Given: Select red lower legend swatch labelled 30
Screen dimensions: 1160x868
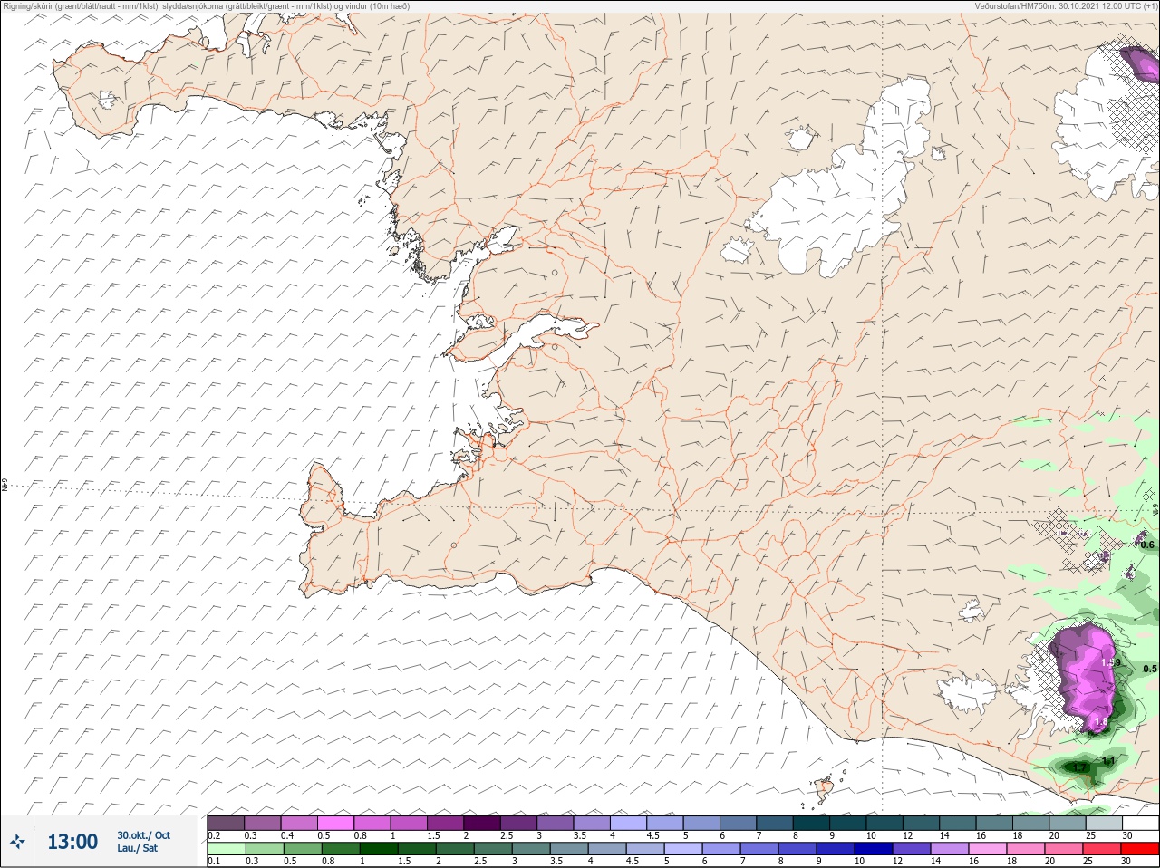Looking at the screenshot, I should click(1140, 849).
